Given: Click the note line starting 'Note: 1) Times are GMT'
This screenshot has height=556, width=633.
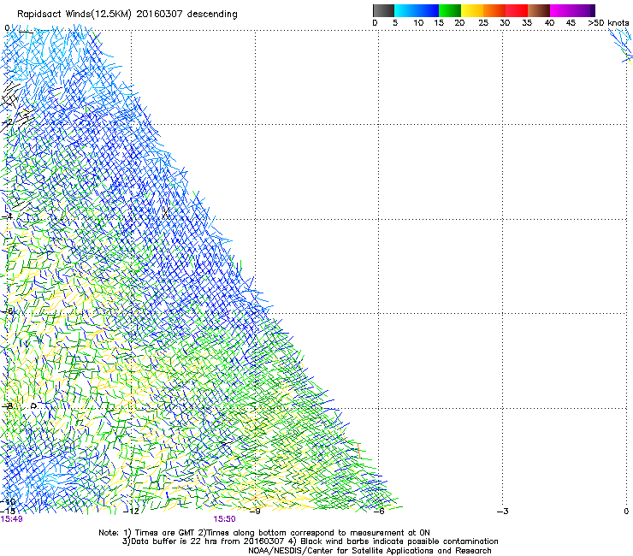Looking at the screenshot, I should pos(264,533).
